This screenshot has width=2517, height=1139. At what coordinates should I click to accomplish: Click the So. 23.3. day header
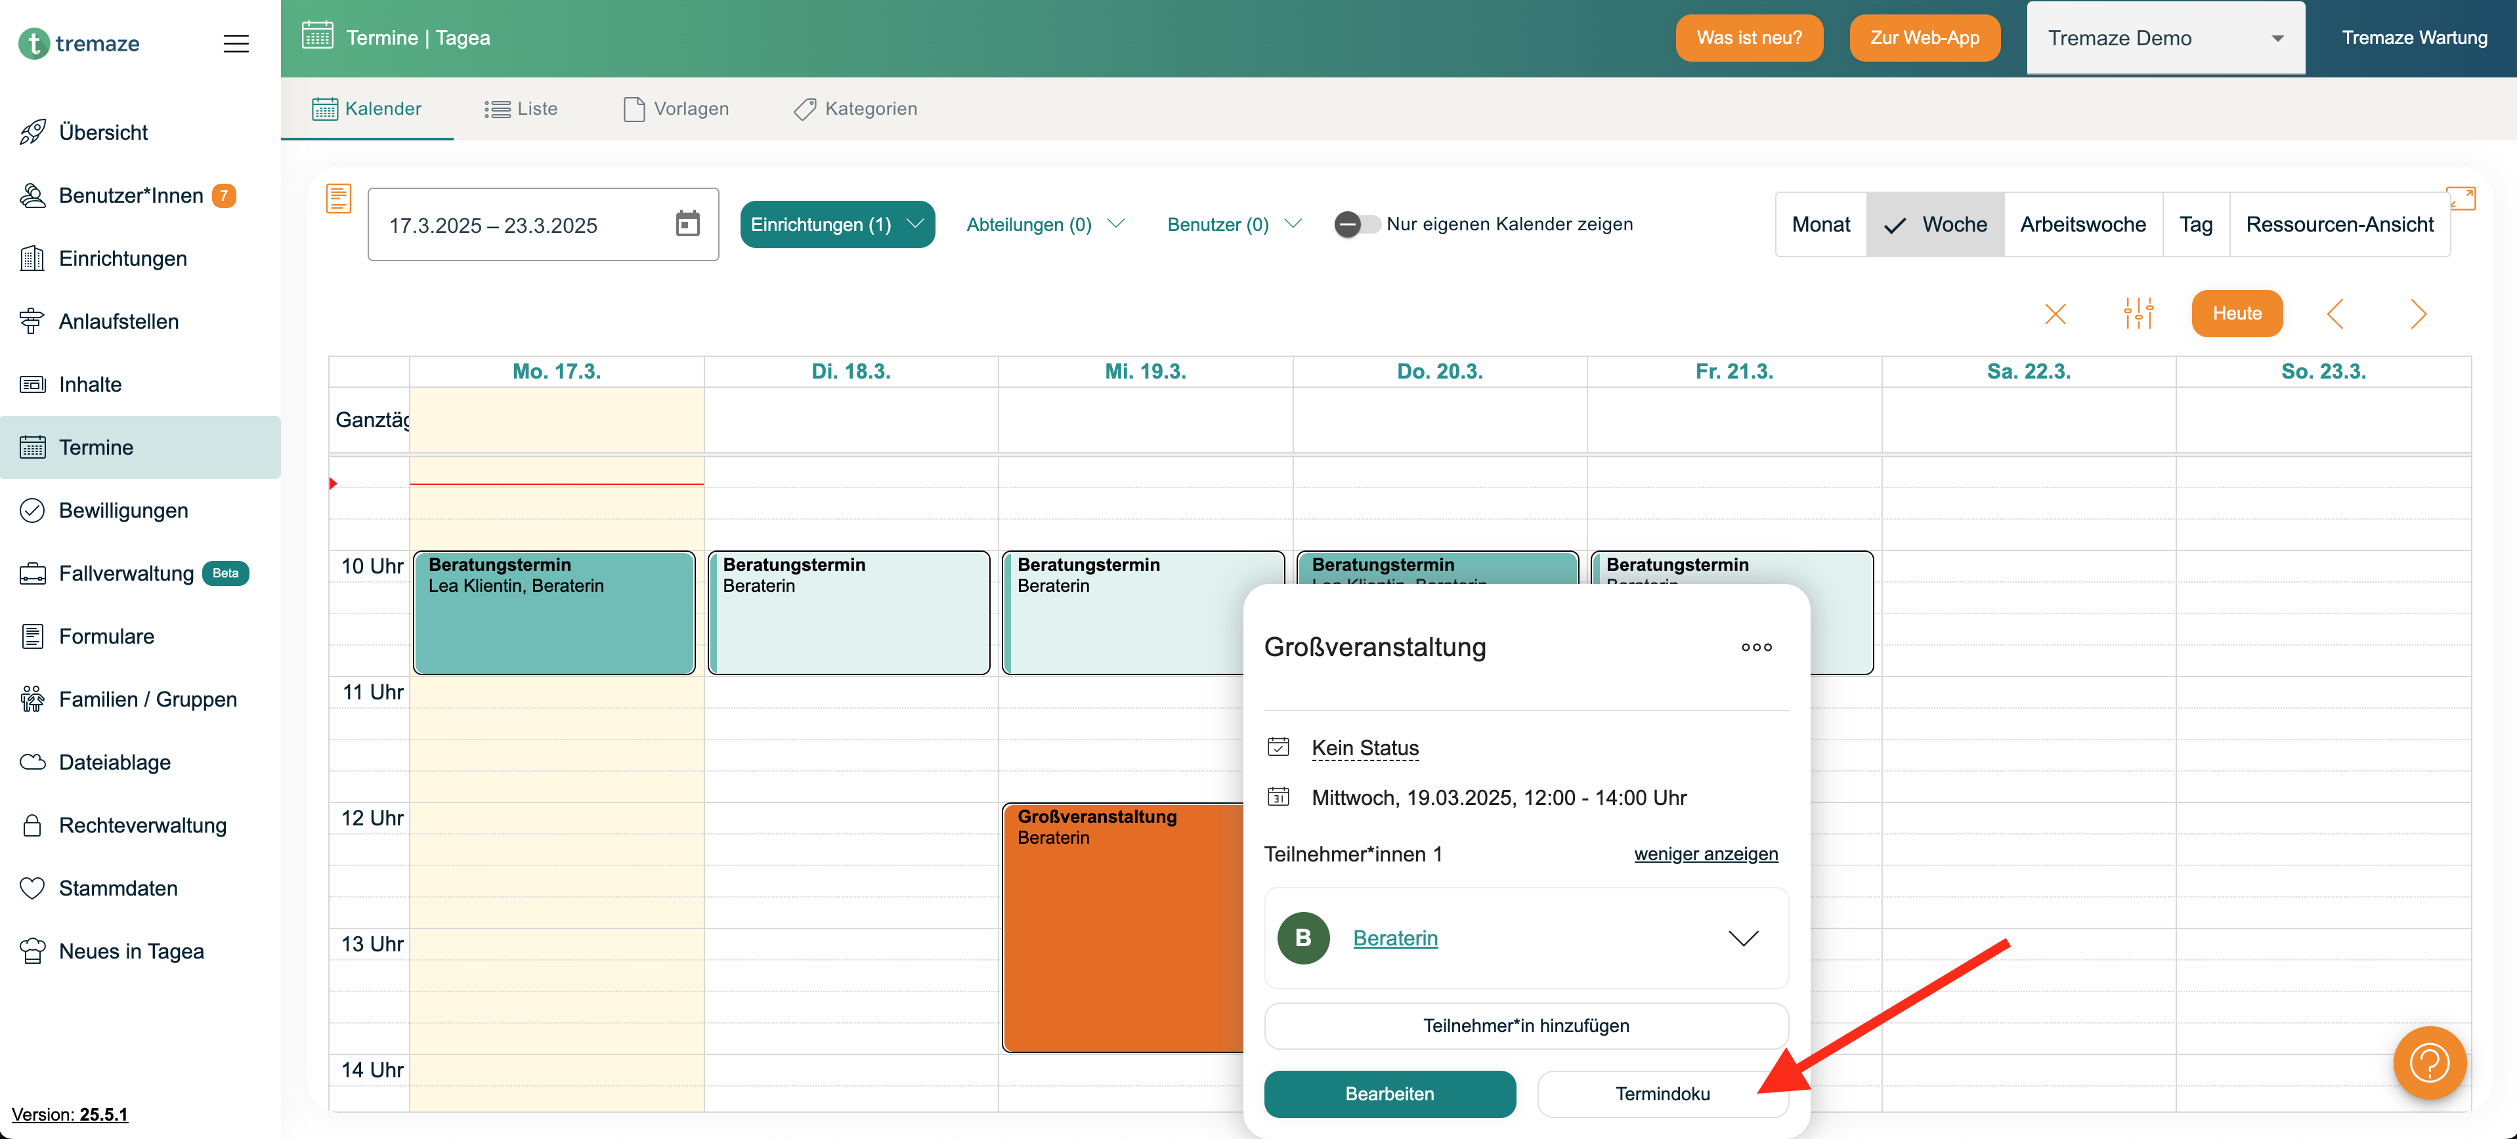(x=2323, y=372)
